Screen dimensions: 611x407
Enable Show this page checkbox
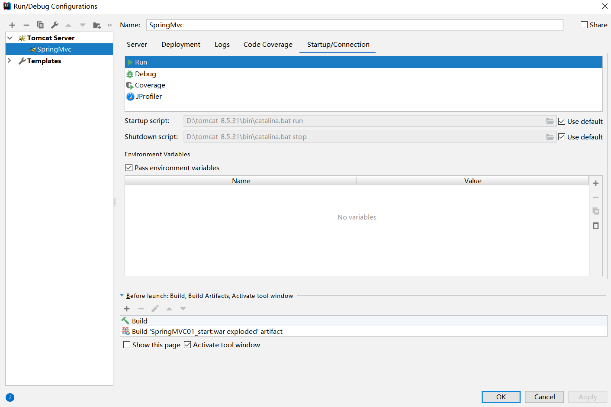(127, 345)
